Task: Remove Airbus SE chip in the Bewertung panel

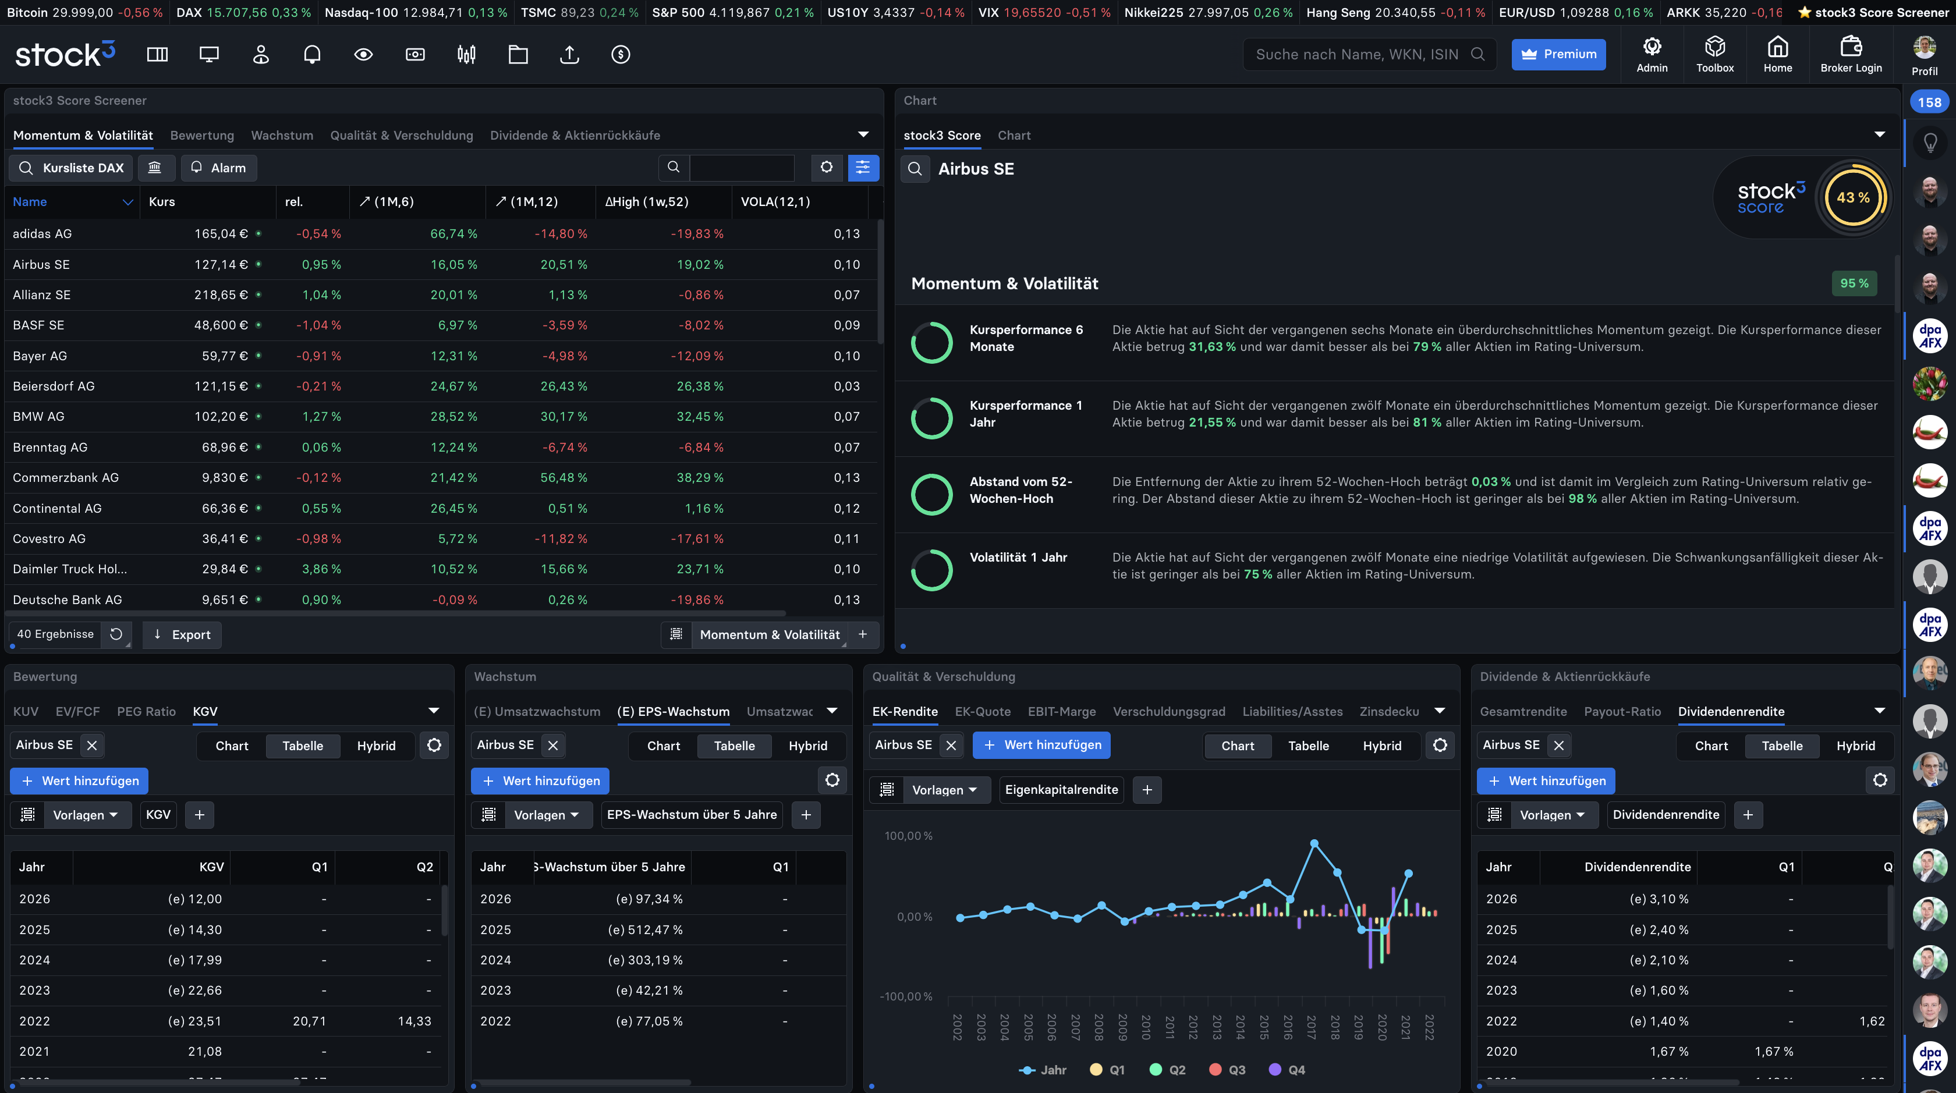Action: pos(92,746)
